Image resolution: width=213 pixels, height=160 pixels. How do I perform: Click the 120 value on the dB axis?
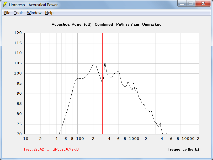click(x=18, y=33)
